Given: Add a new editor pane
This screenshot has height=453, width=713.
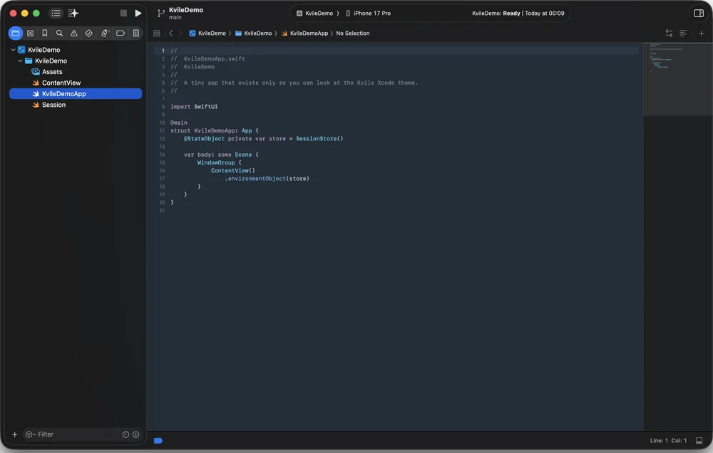Looking at the screenshot, I should (x=701, y=33).
